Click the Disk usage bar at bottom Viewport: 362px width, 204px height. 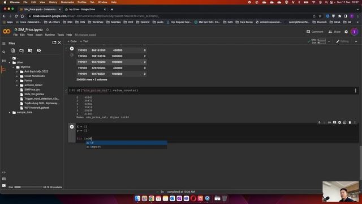coord(28,187)
